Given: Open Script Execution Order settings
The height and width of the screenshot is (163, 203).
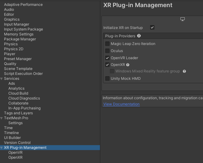Looking at the screenshot, I should click(24, 74).
